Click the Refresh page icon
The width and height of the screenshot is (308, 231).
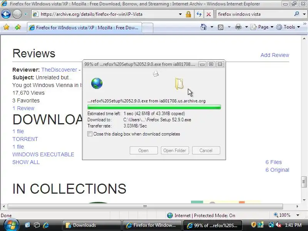[199, 14]
